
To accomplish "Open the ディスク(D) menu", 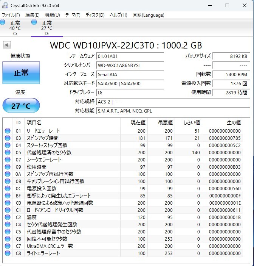I will [x=95, y=15].
